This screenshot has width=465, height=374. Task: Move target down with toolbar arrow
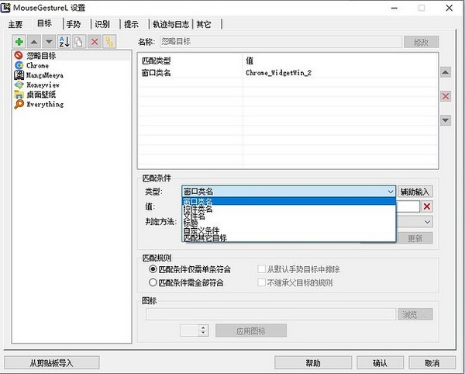pos(49,42)
